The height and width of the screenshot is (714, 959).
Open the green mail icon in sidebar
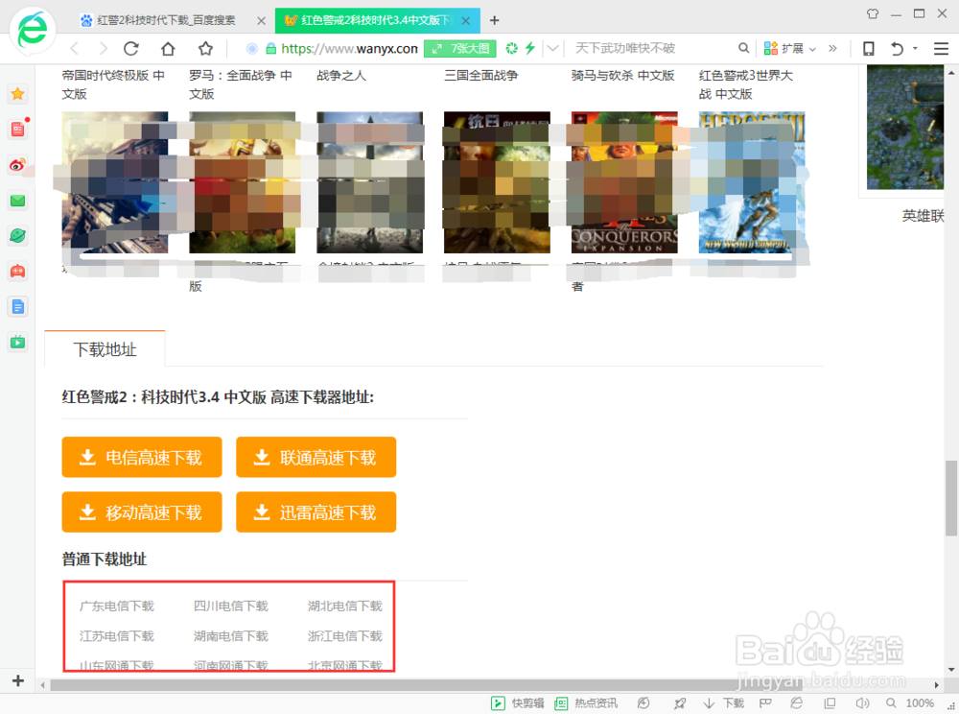click(x=17, y=200)
